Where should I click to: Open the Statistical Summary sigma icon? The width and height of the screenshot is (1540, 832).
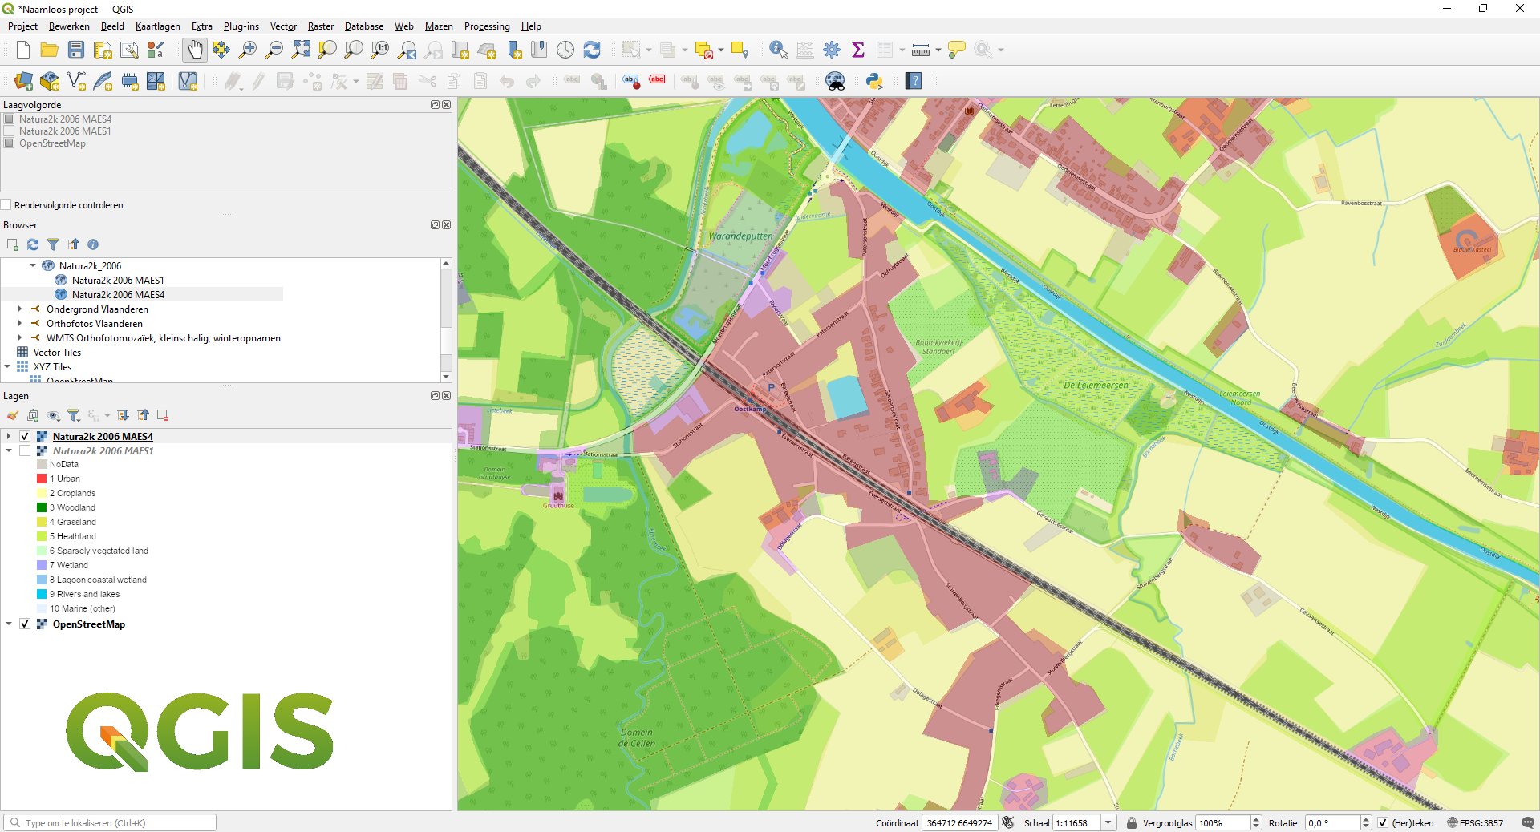coord(858,50)
